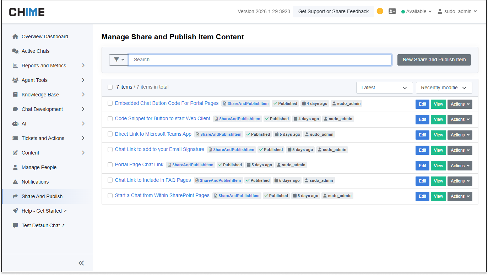Collapse the sidebar with double-chevron icon

click(x=81, y=263)
